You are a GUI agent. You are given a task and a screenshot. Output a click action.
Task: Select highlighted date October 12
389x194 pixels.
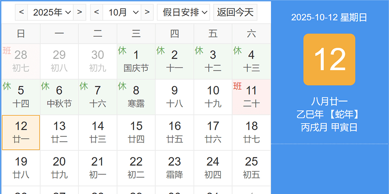tap(21, 133)
